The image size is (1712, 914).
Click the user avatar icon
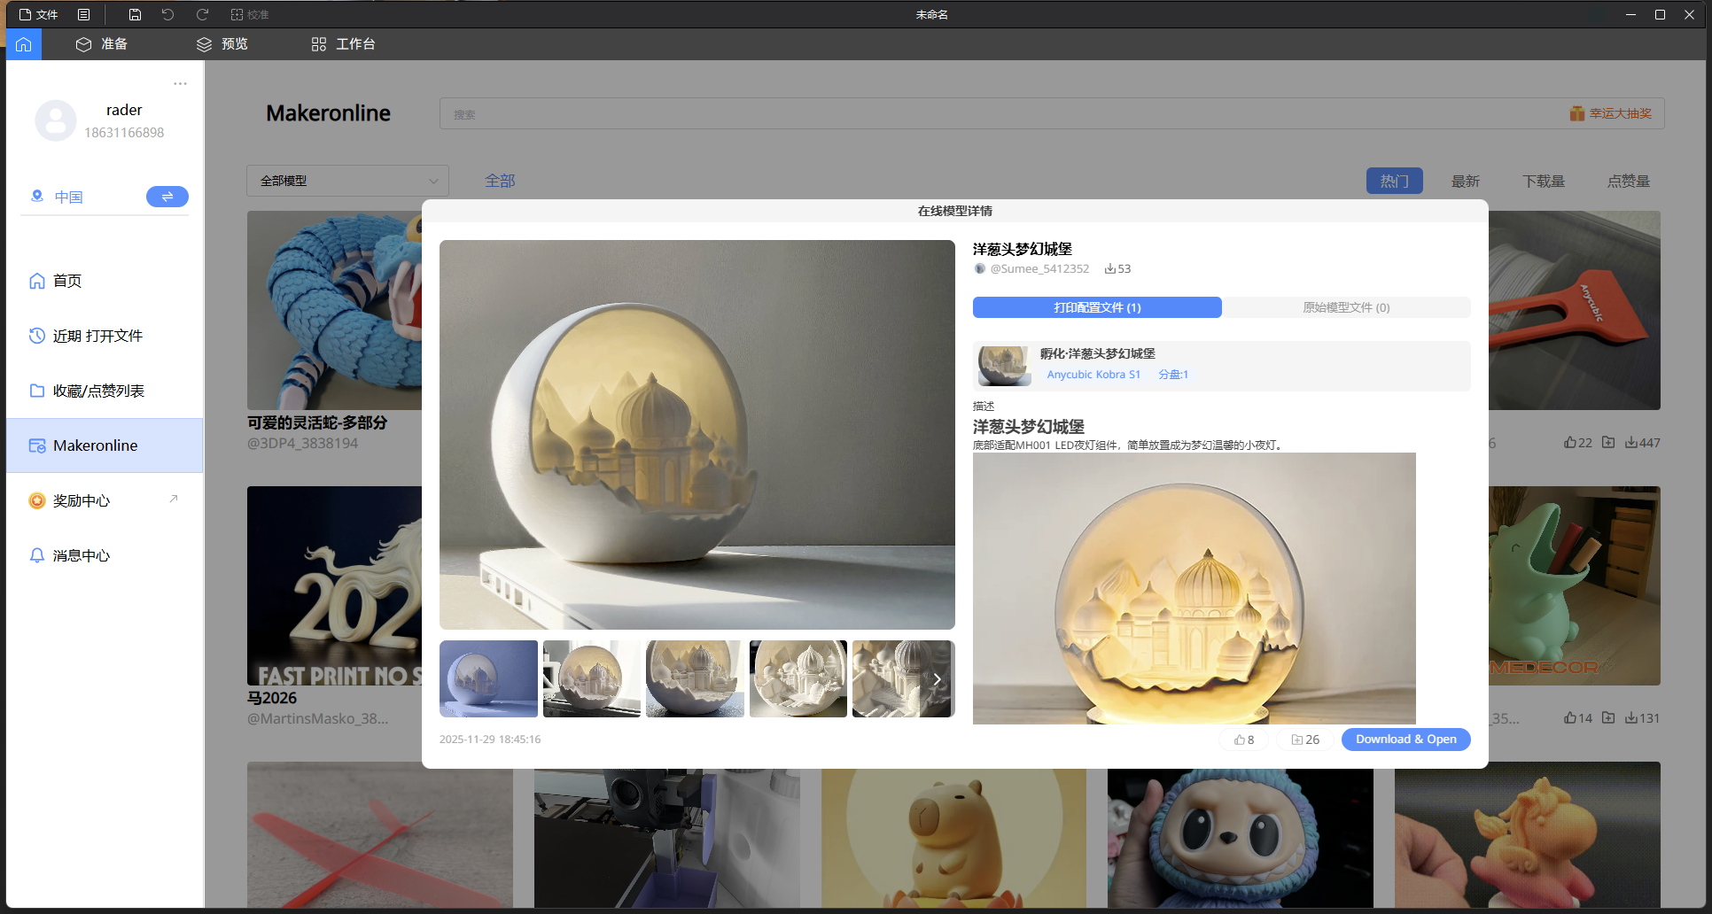coord(56,120)
